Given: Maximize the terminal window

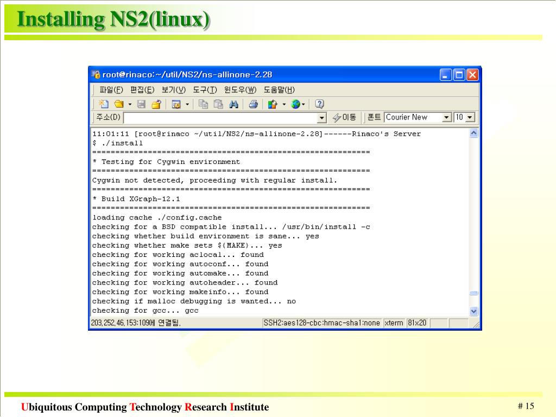Looking at the screenshot, I should click(459, 75).
